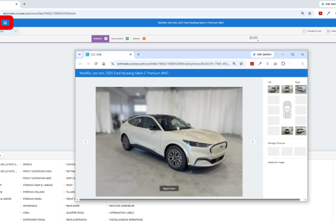The image size is (336, 224).
Task: Click the zoom magnifier in background address bar
Action: [302, 13]
